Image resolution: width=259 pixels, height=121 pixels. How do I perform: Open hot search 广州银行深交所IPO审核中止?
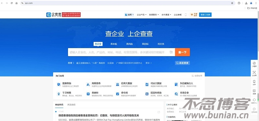click(x=129, y=63)
